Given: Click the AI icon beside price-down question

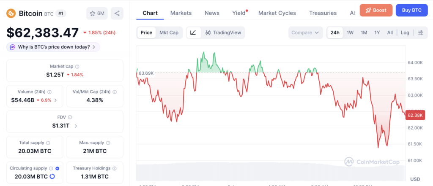Looking at the screenshot, I should point(13,47).
